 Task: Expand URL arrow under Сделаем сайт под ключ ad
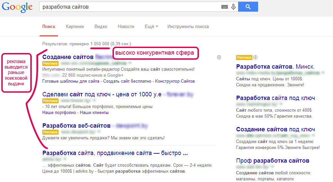[94, 100]
